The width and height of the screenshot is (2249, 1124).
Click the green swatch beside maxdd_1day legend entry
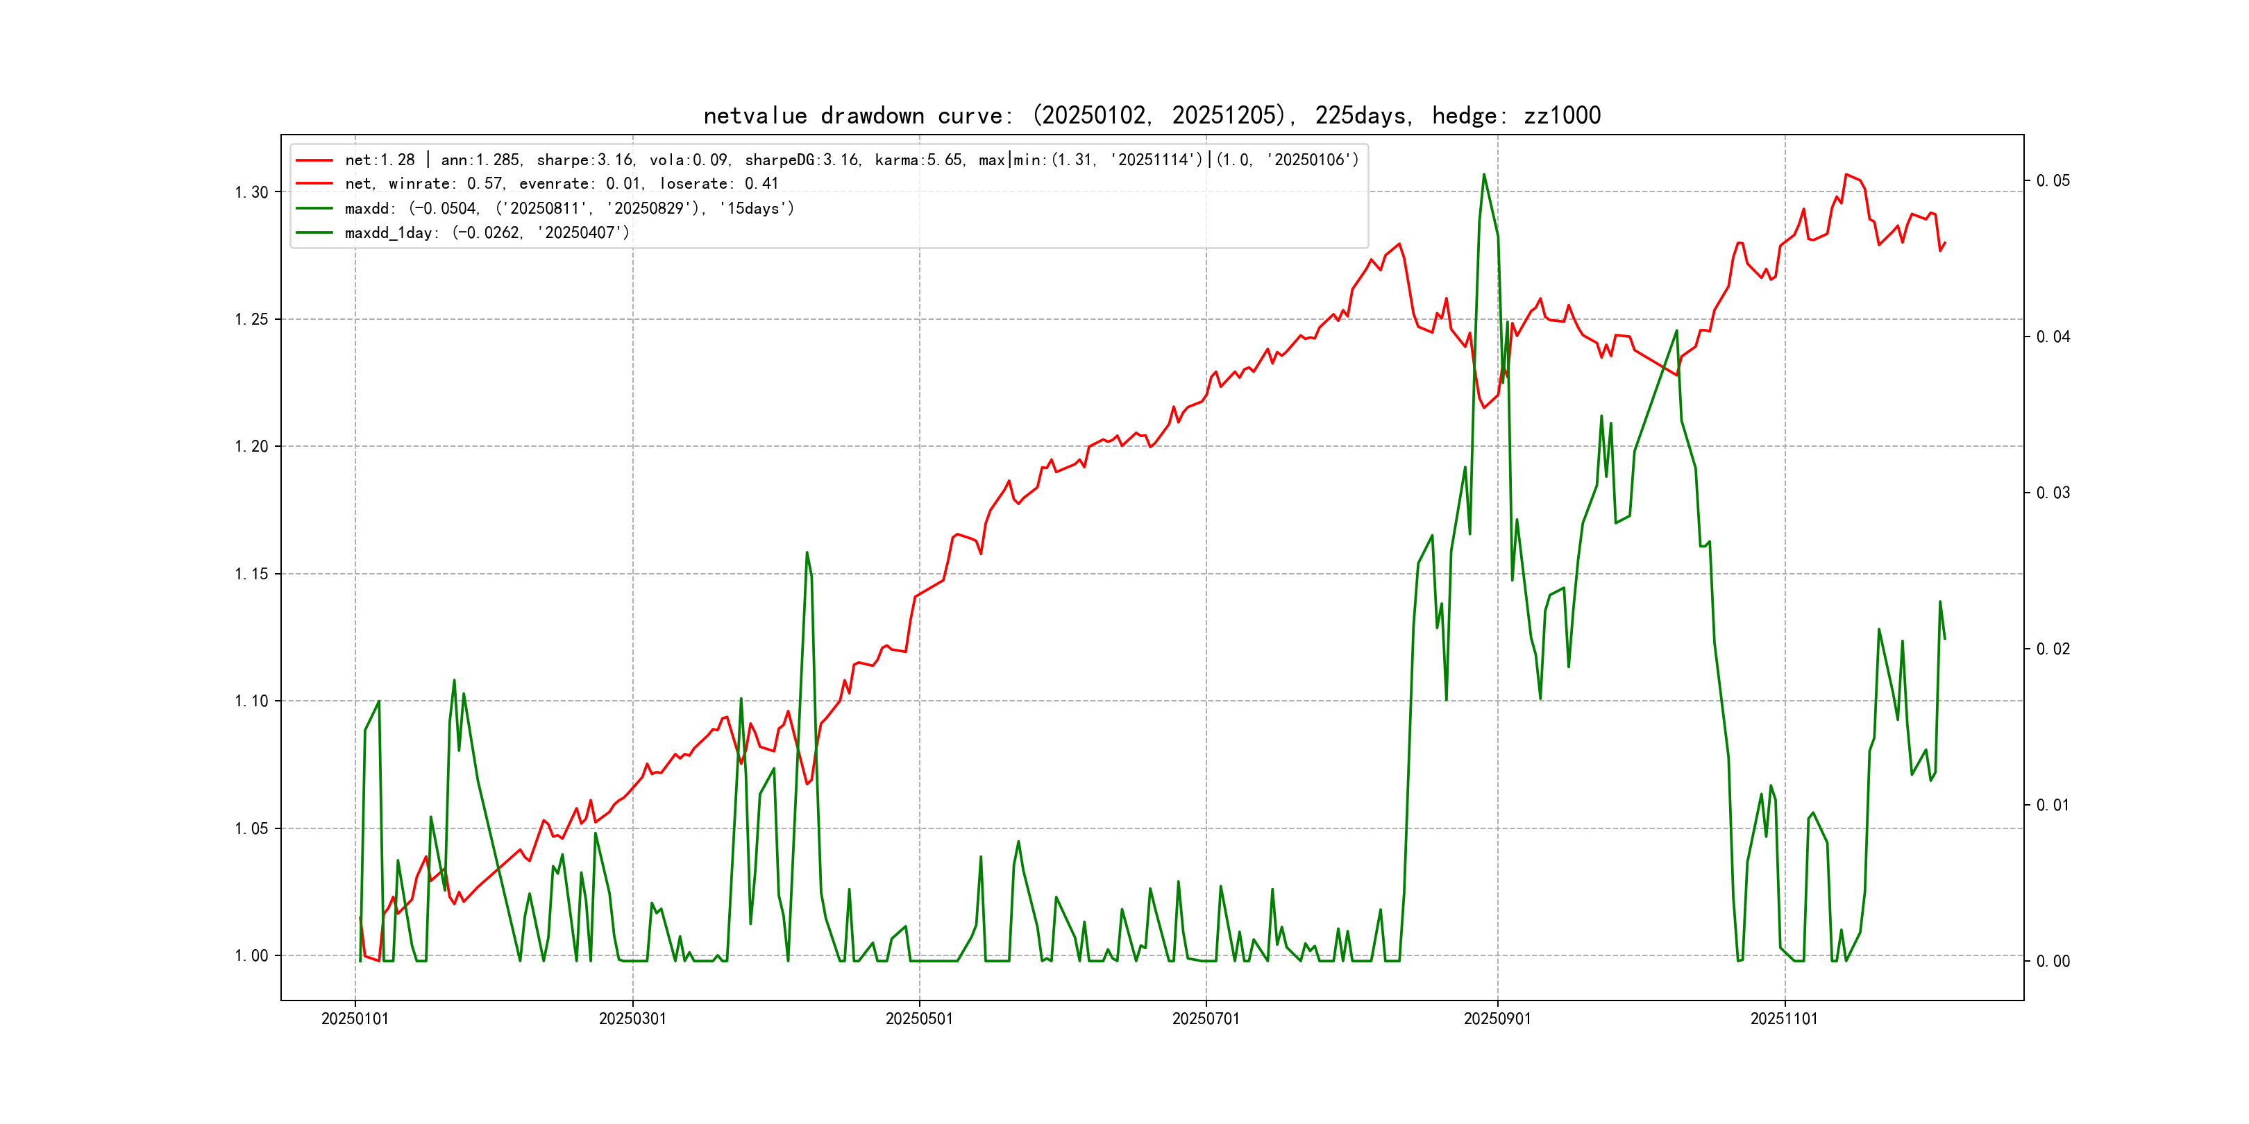click(x=314, y=233)
